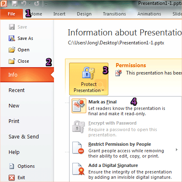Image resolution: width=182 pixels, height=182 pixels.
Task: Switch to the Animations ribbon tab
Action: pyautogui.click(x=149, y=14)
